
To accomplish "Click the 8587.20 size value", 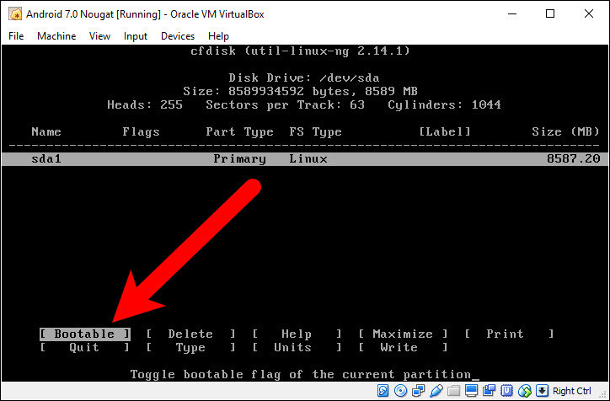I will [573, 158].
